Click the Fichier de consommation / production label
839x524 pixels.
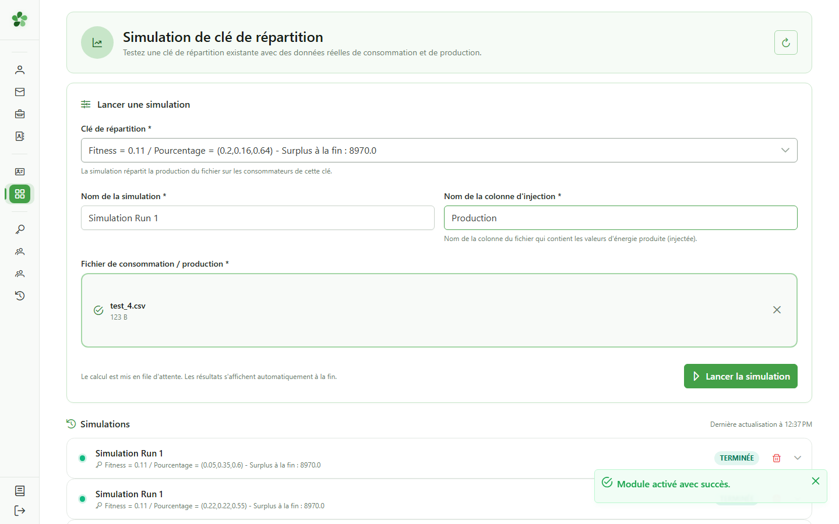coord(155,264)
